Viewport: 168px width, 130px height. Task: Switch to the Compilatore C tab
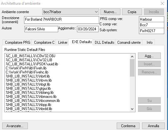coord(44,42)
